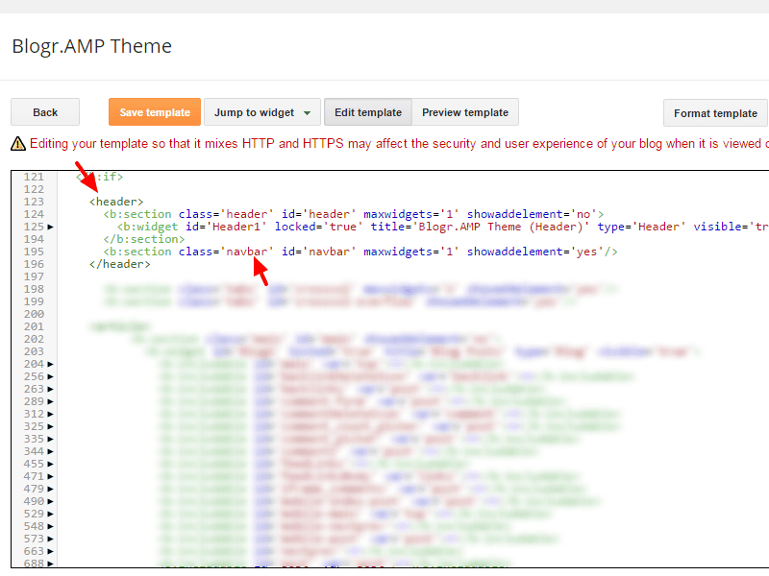The image size is (769, 576).
Task: Expand folded code at line 573
Action: [51, 539]
